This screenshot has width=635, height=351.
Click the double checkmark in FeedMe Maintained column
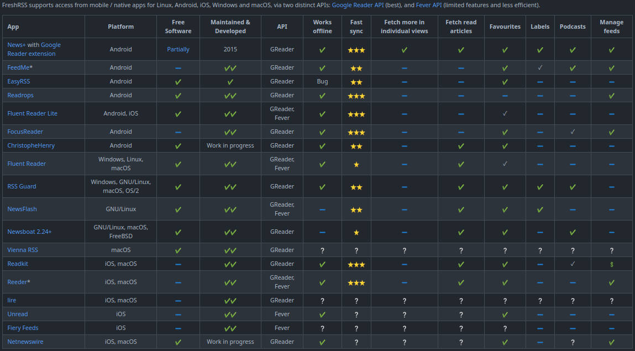pyautogui.click(x=230, y=68)
